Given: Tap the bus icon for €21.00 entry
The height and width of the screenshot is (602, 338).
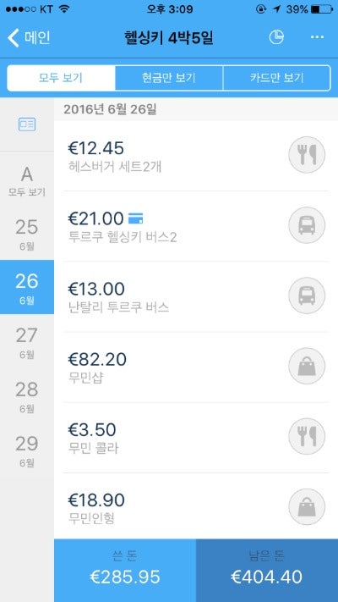Looking at the screenshot, I should [307, 225].
